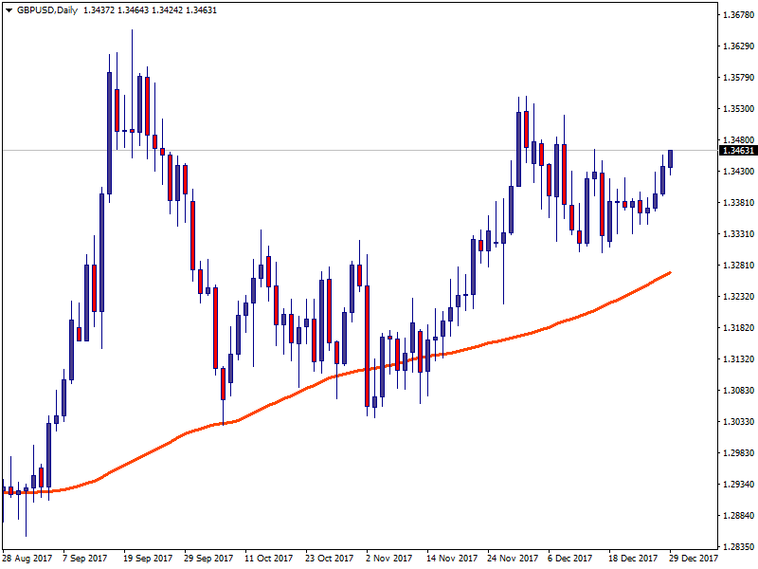Click the 7 Sep 2017 date label

[x=86, y=559]
